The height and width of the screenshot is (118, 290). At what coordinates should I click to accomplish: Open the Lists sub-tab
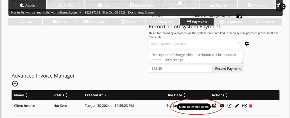[x=25, y=22]
